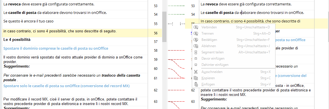The width and height of the screenshot is (329, 109).
Task: Click left-pane heading 'Spostare il dominio comprese le caselle'
Action: (56, 49)
